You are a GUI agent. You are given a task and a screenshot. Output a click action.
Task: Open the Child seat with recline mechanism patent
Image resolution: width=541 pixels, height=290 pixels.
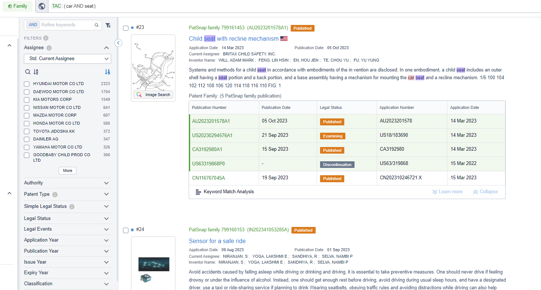pyautogui.click(x=233, y=39)
